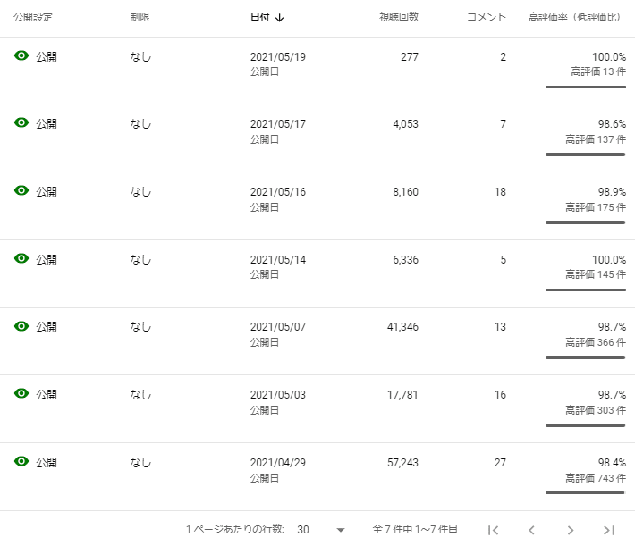The height and width of the screenshot is (546, 635).
Task: Click the コメント column header
Action: 487,17
